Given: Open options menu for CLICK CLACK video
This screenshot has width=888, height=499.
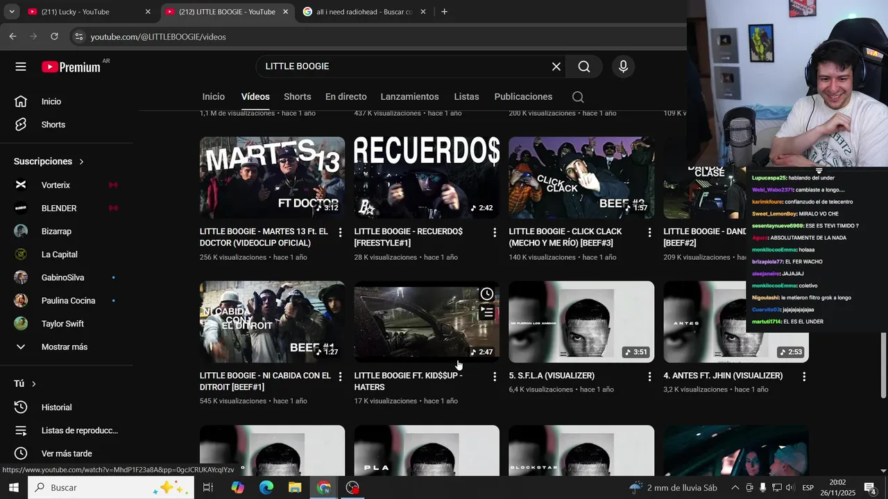Looking at the screenshot, I should click(649, 232).
